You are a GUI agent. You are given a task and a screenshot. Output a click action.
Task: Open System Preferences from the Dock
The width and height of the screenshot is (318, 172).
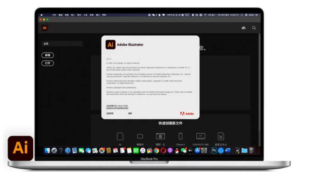click(x=204, y=151)
